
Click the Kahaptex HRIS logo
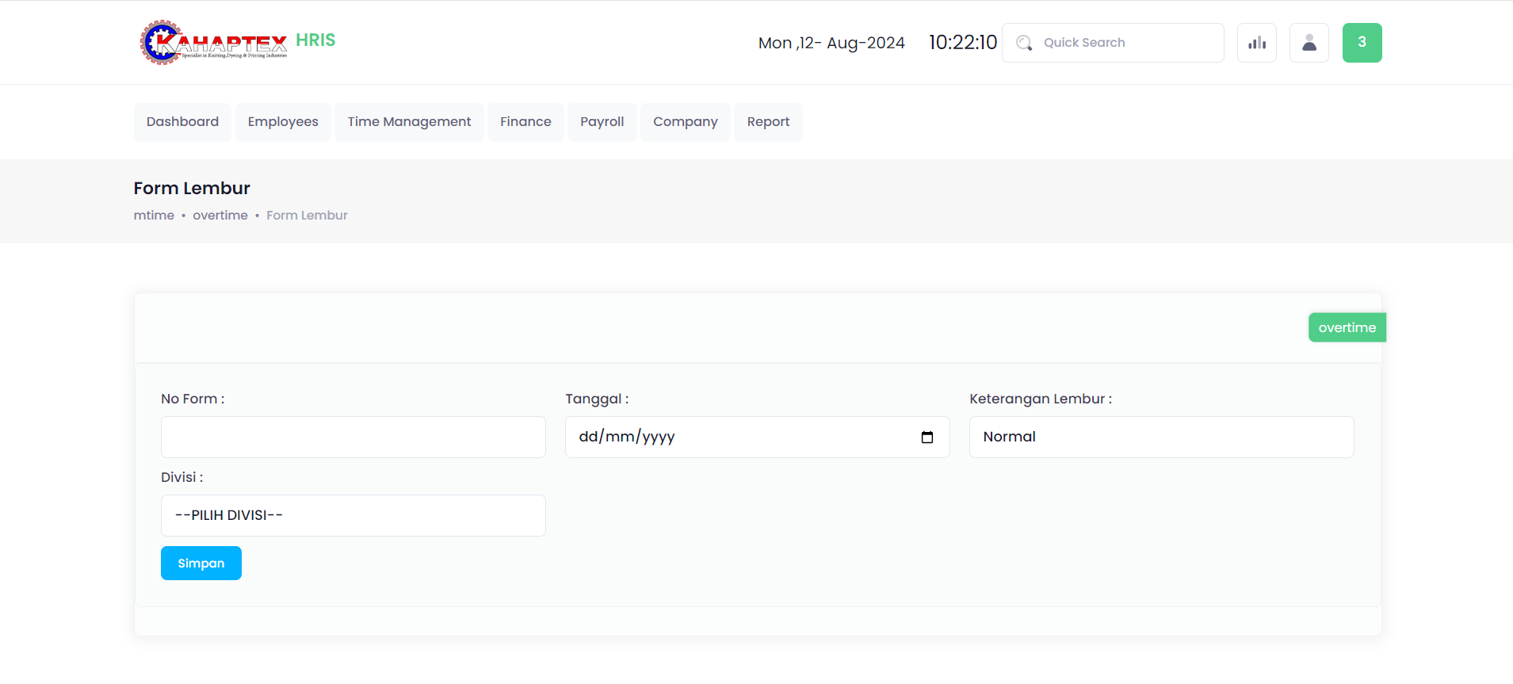tap(237, 42)
